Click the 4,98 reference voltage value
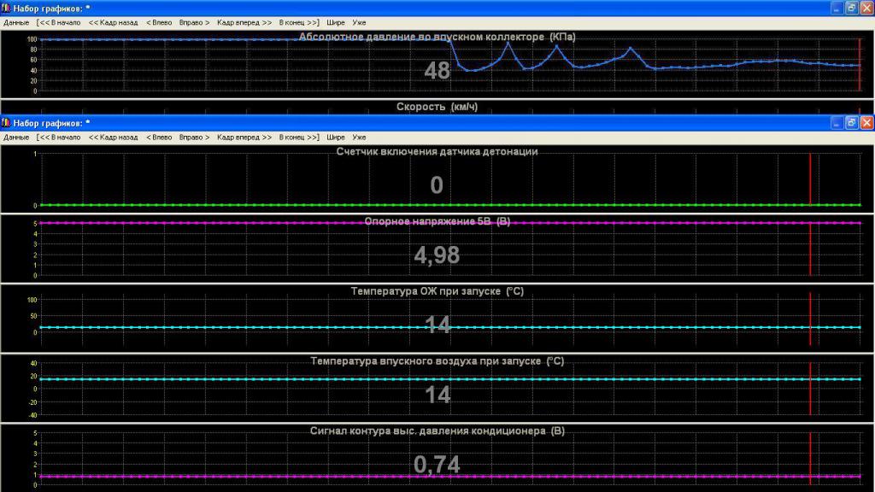The height and width of the screenshot is (492, 875). click(437, 255)
